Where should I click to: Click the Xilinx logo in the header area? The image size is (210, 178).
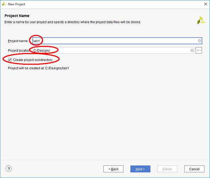point(201,20)
